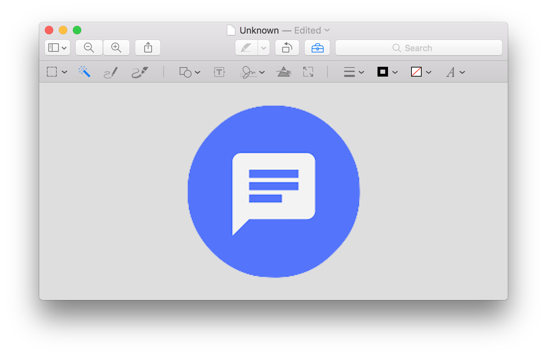
Task: Focus the Search field
Action: pos(419,48)
